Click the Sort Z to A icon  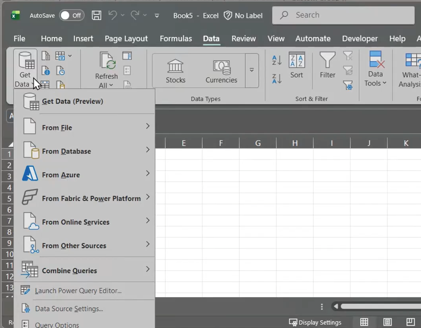point(277,79)
